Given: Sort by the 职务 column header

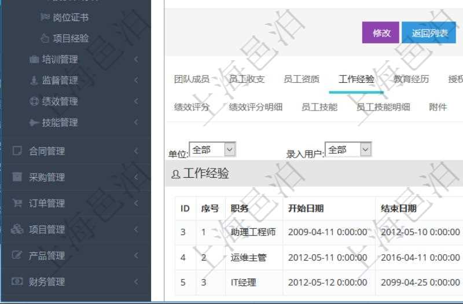Looking at the screenshot, I should [240, 208].
